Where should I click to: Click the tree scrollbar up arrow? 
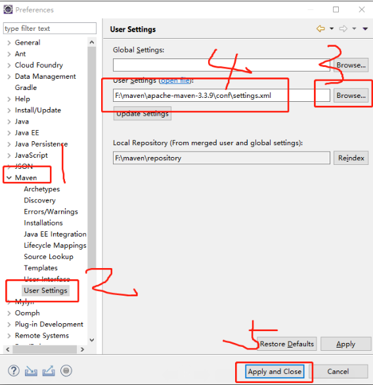click(92, 42)
